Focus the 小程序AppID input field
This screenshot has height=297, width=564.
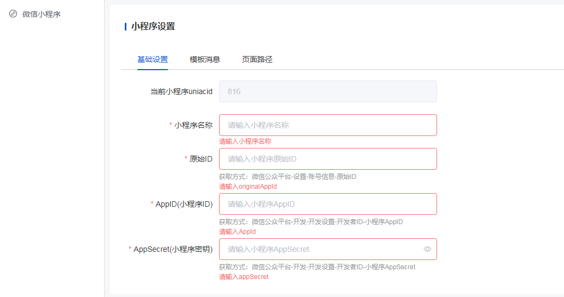click(328, 205)
